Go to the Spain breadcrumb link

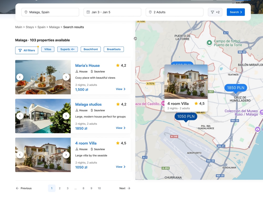click(42, 27)
